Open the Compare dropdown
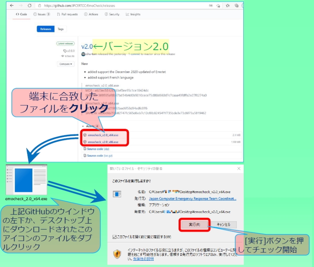The image size is (314, 267). (65, 64)
